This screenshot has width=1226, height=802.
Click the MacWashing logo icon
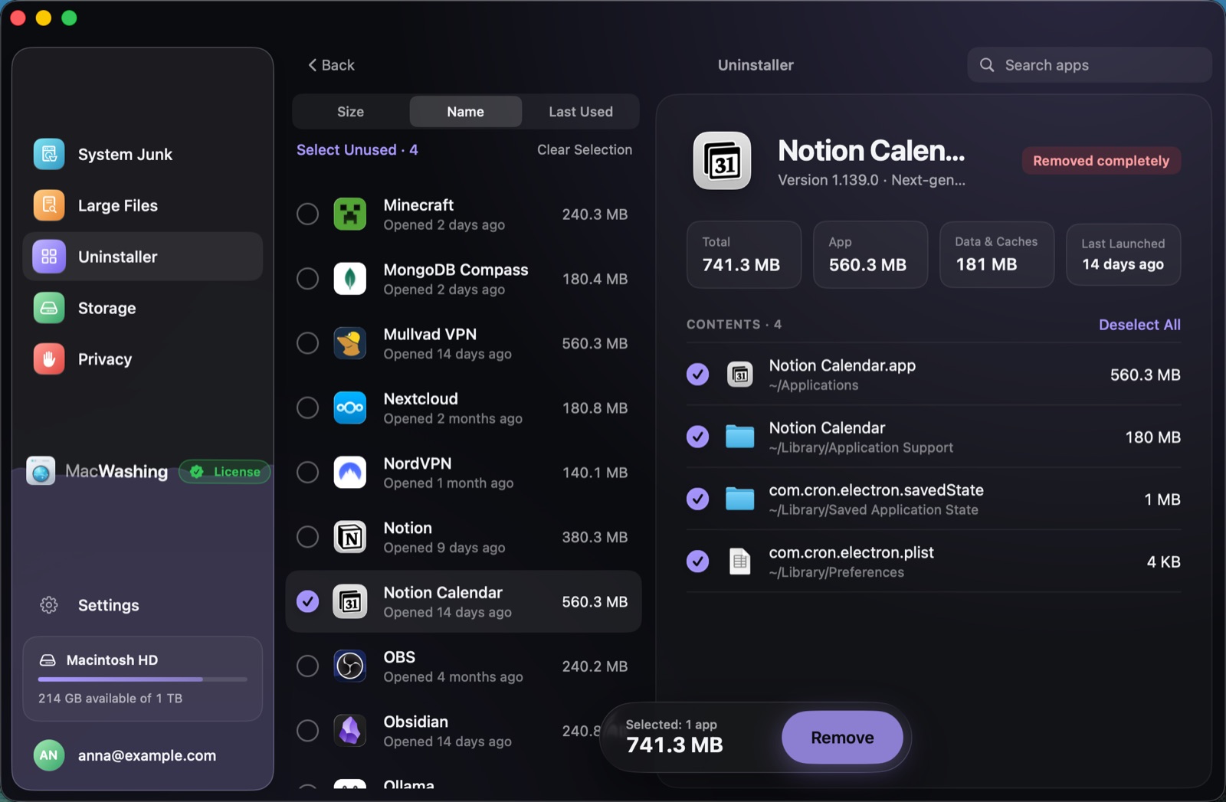[x=41, y=471]
